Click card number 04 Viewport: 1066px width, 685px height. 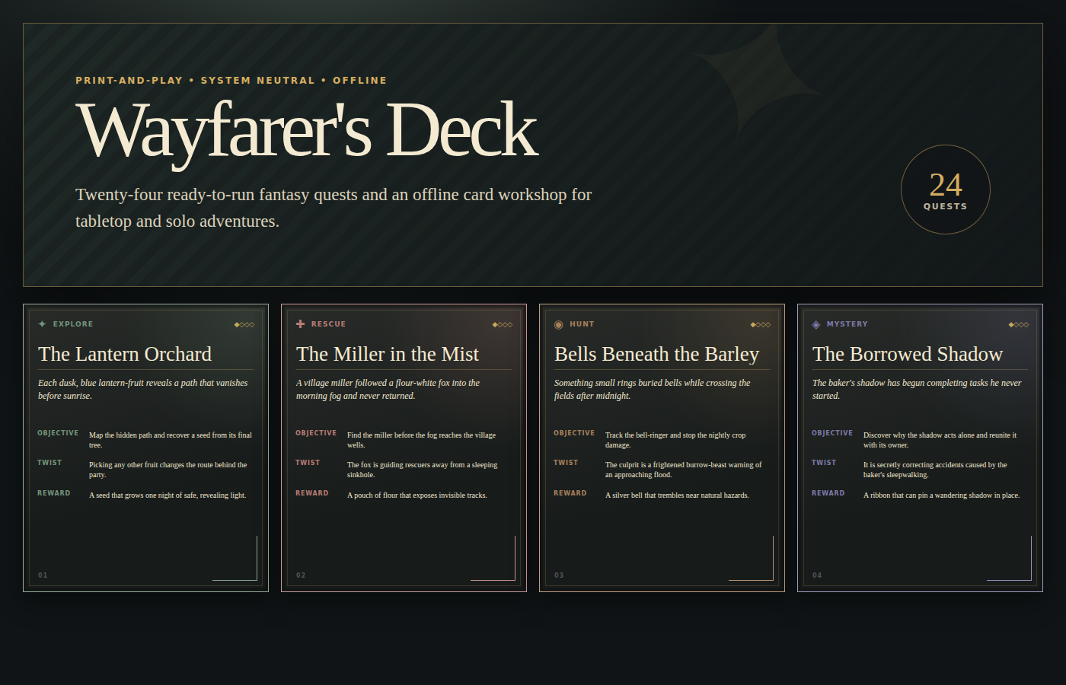tap(817, 575)
